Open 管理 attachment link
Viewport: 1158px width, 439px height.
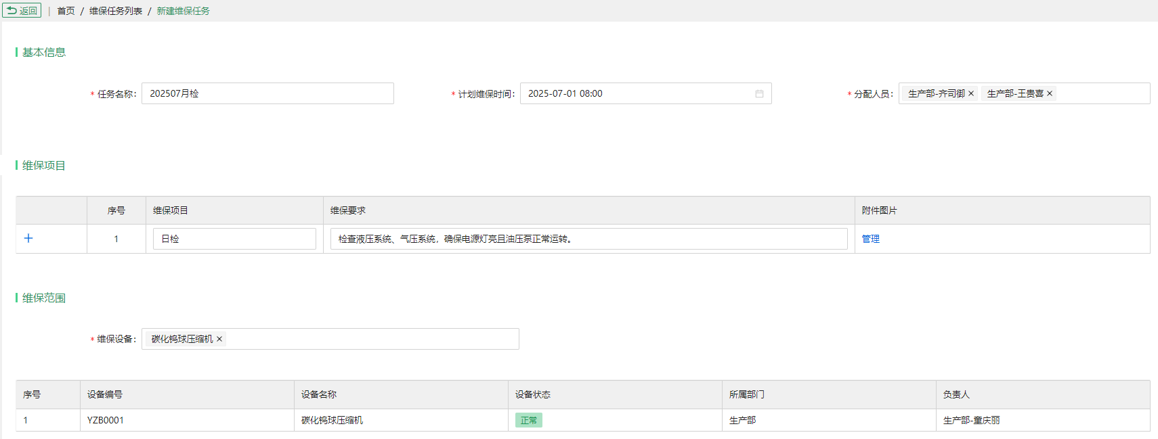[871, 239]
